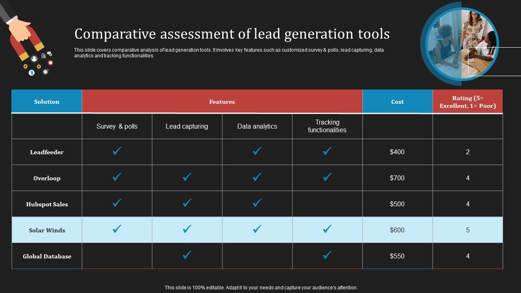Click the Solar Winds row label
The height and width of the screenshot is (293, 521).
(47, 230)
